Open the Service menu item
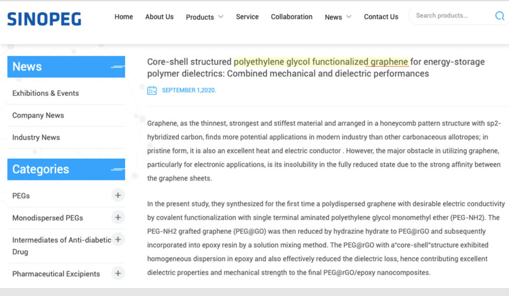 tap(248, 17)
